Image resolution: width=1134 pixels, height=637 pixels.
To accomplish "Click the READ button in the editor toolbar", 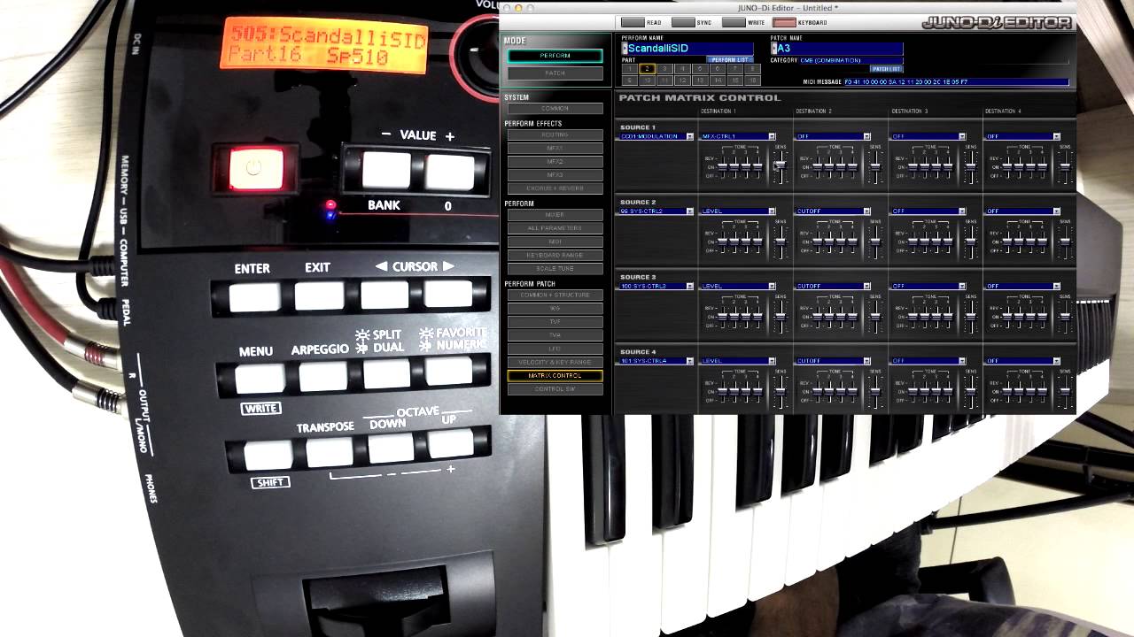I will tap(633, 22).
